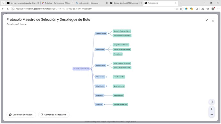This screenshot has height=124, width=221.
Task: Collapse the '7. Ejecución' branch
Action: (104, 105)
